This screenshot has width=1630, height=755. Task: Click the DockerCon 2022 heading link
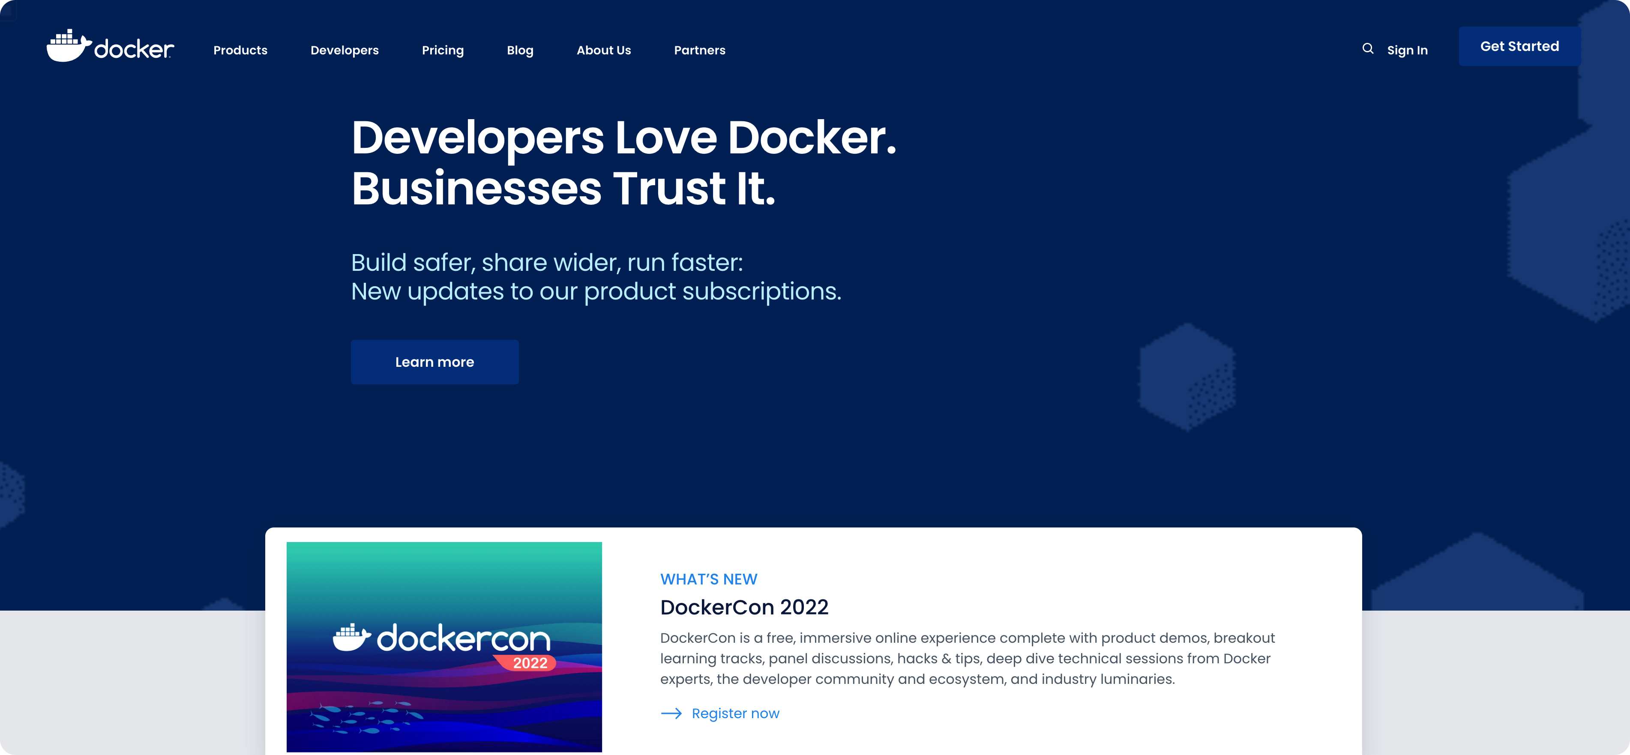click(744, 607)
